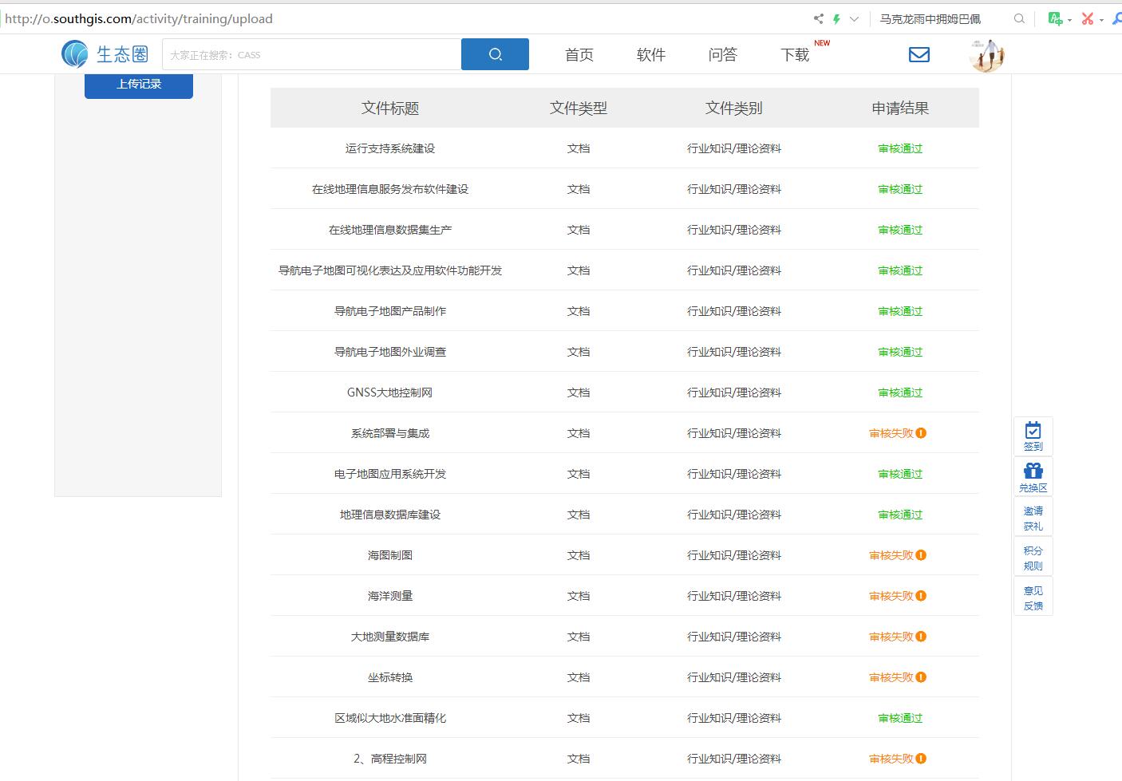Click the 文件类别 column header
1122x781 pixels.
[x=734, y=108]
